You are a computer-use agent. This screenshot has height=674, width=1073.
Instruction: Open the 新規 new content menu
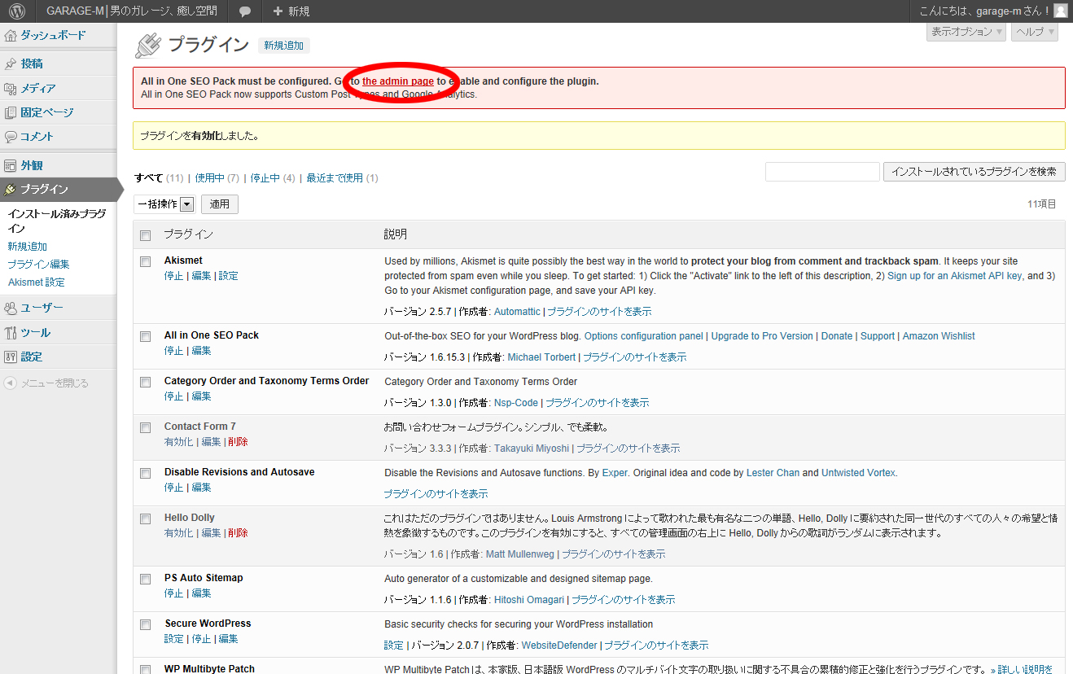click(x=291, y=11)
